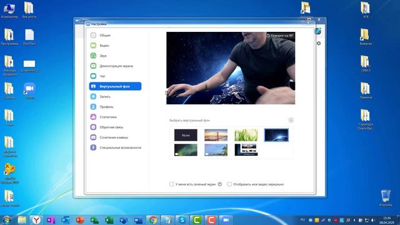The image size is (400, 225).
Task: Select the beach video background
Action: [x=216, y=150]
